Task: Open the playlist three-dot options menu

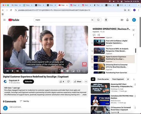Action: [134, 35]
